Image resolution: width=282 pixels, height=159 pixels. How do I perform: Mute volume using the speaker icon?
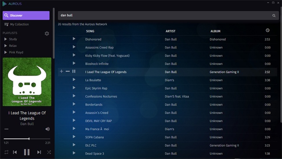tap(47, 129)
